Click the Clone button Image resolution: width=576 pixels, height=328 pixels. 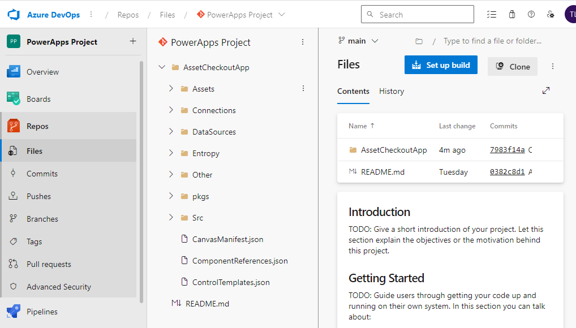513,67
